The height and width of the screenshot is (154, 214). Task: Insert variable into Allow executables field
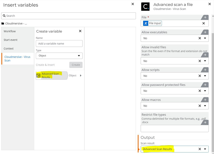[x=205, y=32]
